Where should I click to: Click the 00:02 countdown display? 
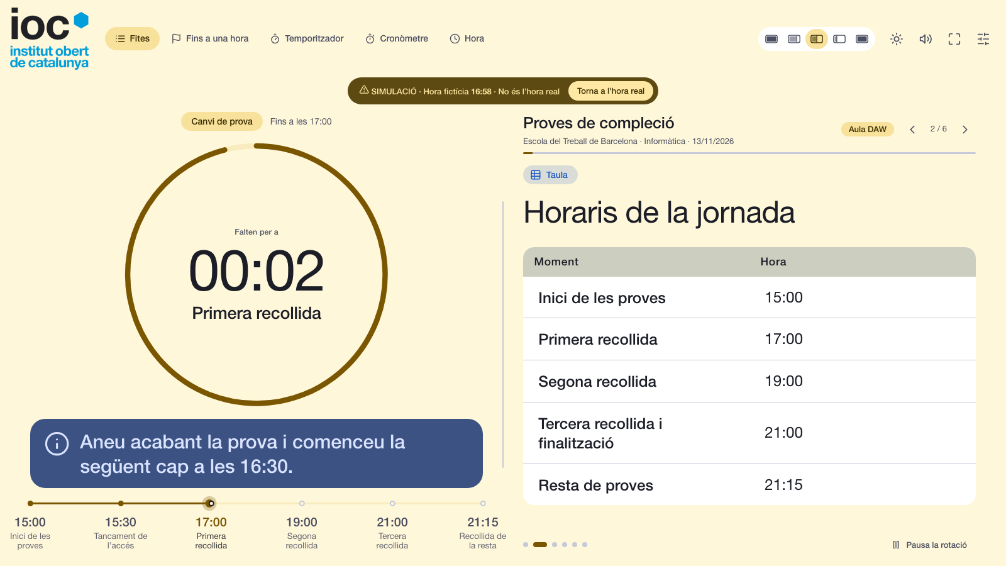tap(257, 271)
